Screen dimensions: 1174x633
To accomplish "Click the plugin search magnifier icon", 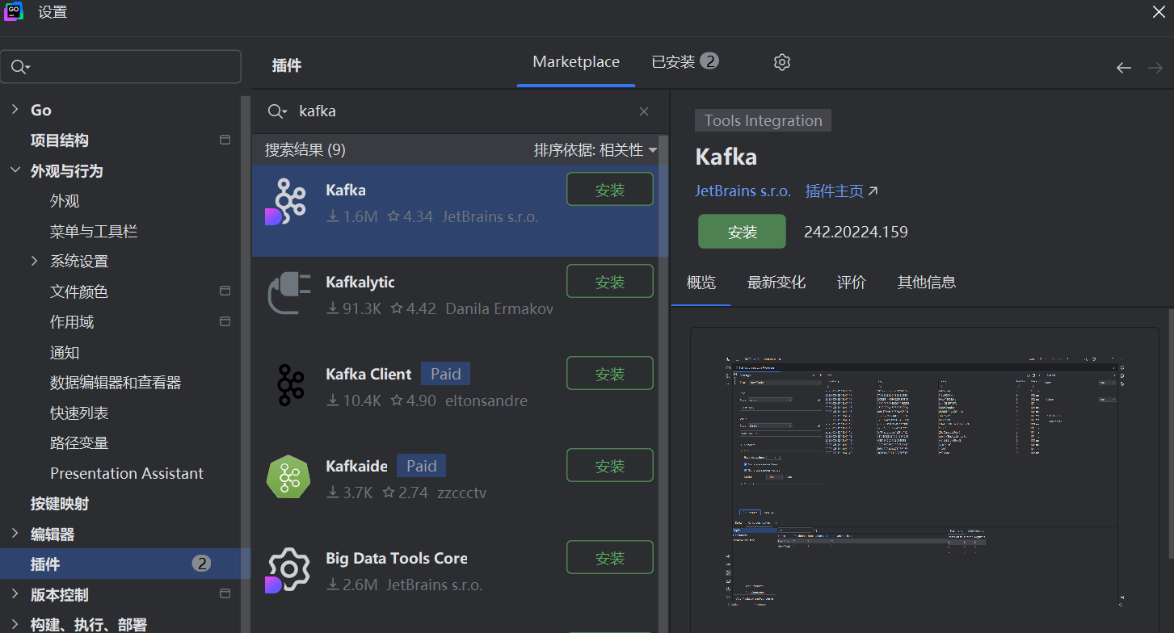I will pyautogui.click(x=277, y=111).
